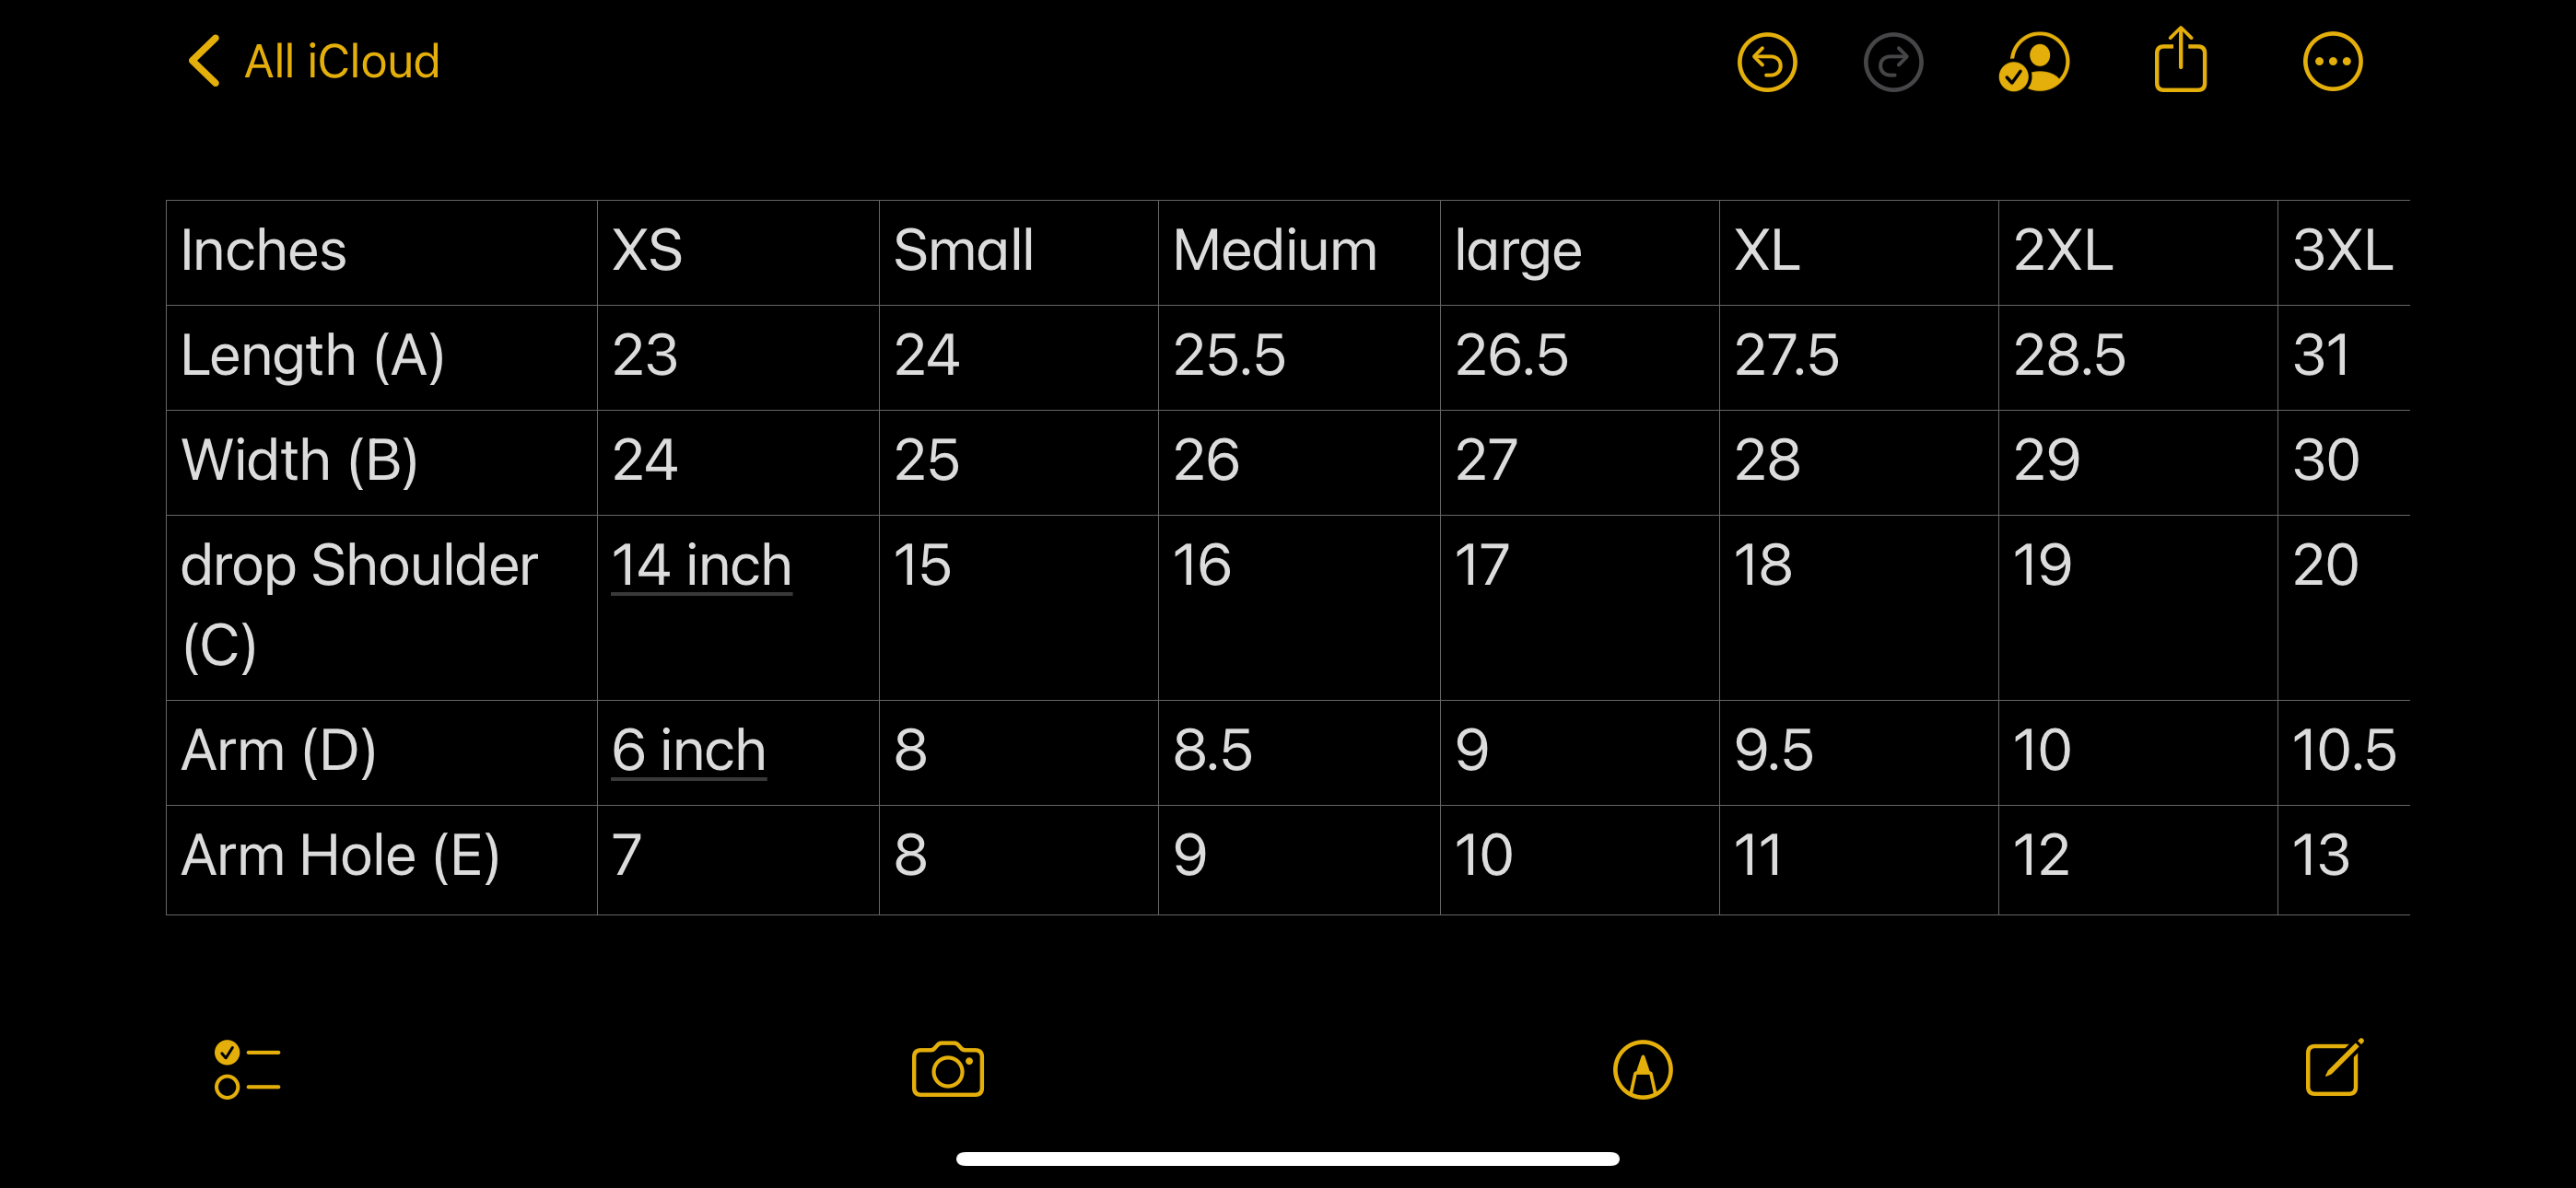The height and width of the screenshot is (1188, 2576).
Task: Tap the underlined "14 inch" link
Action: coord(701,565)
